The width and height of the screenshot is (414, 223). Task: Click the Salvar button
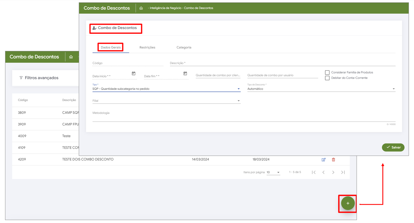click(393, 147)
